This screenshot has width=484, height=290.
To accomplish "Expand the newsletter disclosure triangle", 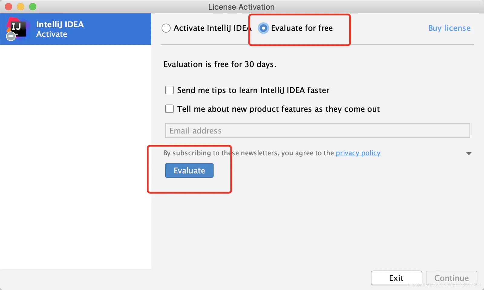I will coord(469,153).
